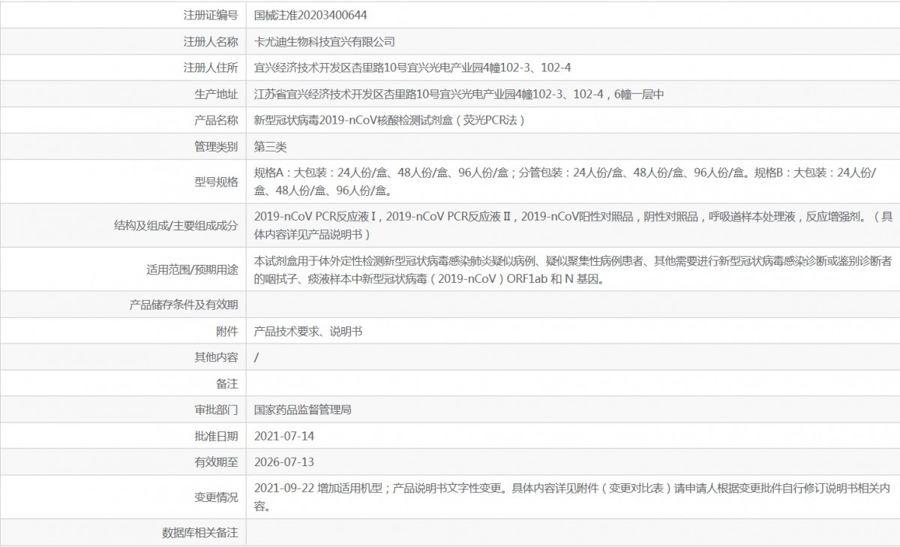Select production address starting 江苏省宜兴经济技术开发区
Viewport: 900px width, 547px height.
click(459, 94)
